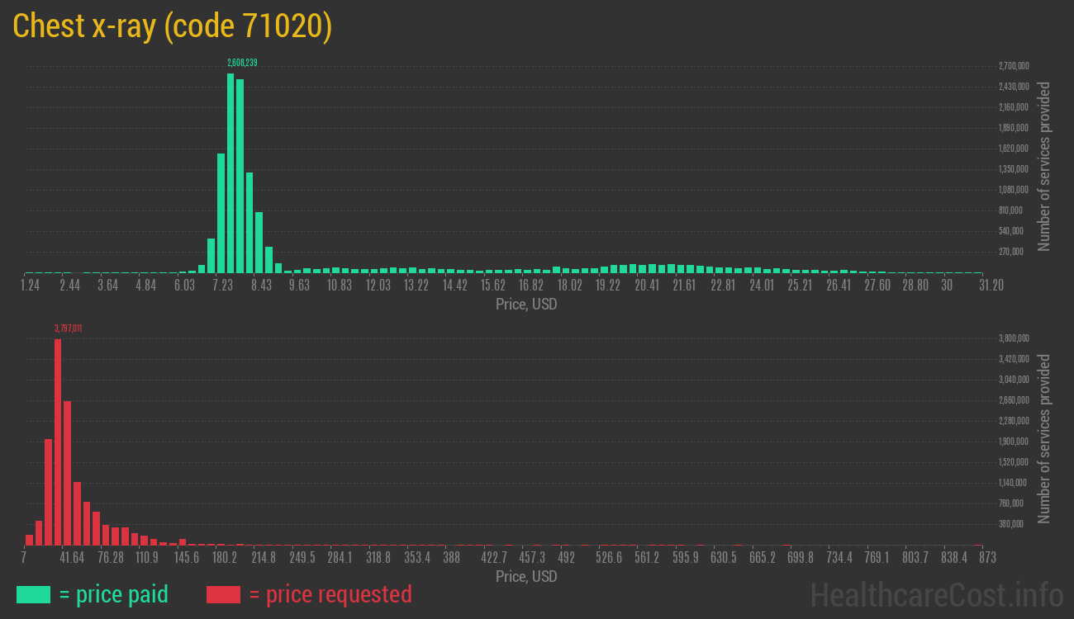Viewport: 1074px width, 619px height.
Task: Click the bottom chart's "Price, USD" axis title
Action: pos(526,576)
